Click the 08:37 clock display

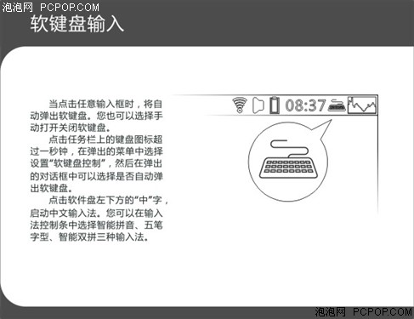pos(305,105)
